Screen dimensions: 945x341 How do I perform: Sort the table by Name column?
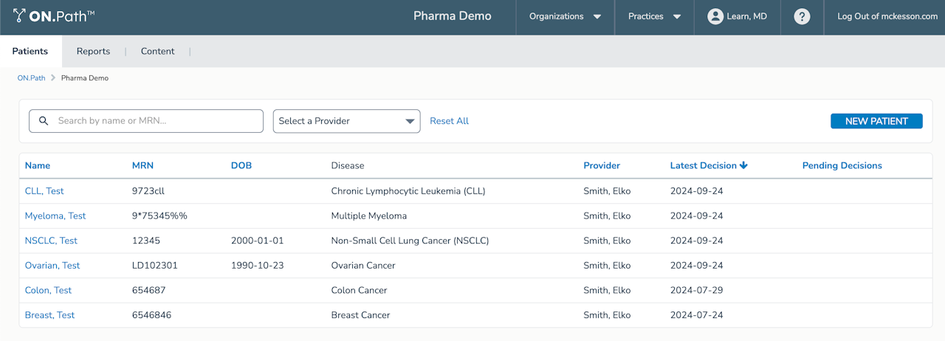[x=38, y=165]
